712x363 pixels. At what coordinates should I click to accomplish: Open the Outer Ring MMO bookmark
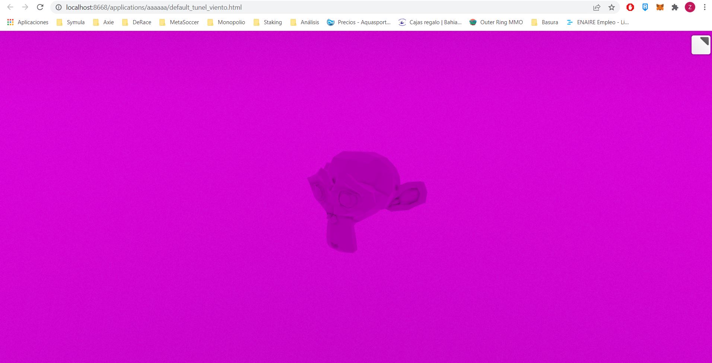pyautogui.click(x=496, y=22)
